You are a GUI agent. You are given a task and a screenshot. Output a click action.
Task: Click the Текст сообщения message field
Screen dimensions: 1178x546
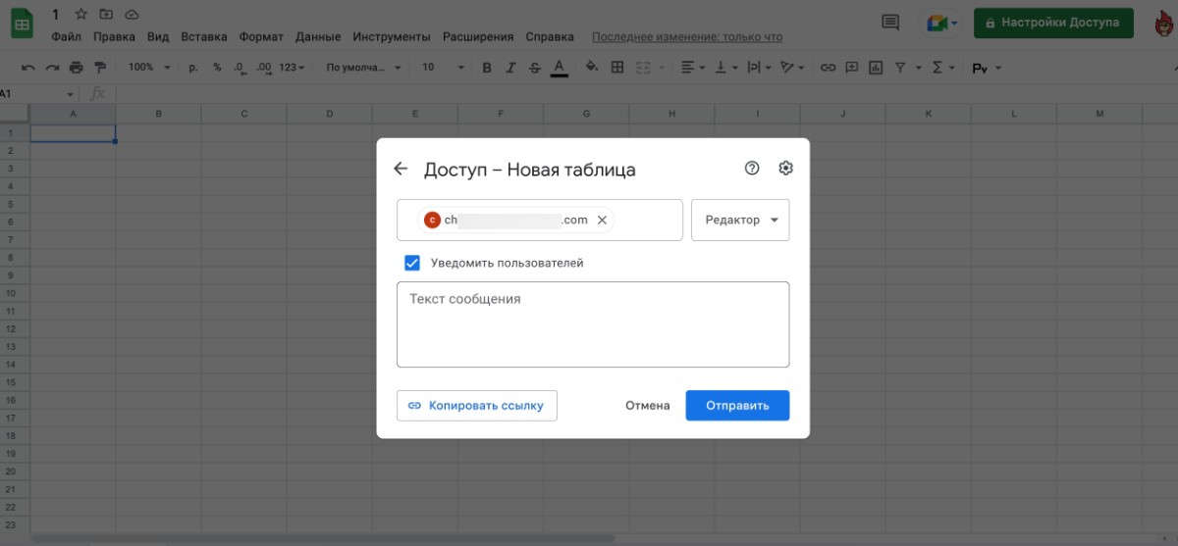click(x=593, y=324)
